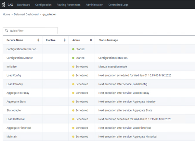Click Scheduled status in the Aggregate Stats row
Image resolution: width=195 pixels, height=143 pixels.
(82, 101)
